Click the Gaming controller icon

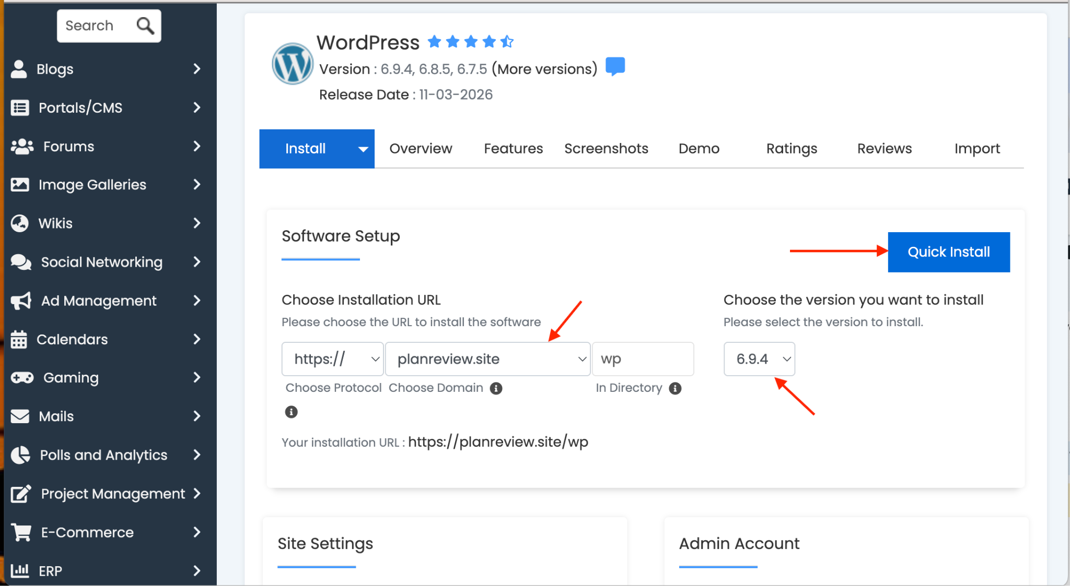[22, 378]
